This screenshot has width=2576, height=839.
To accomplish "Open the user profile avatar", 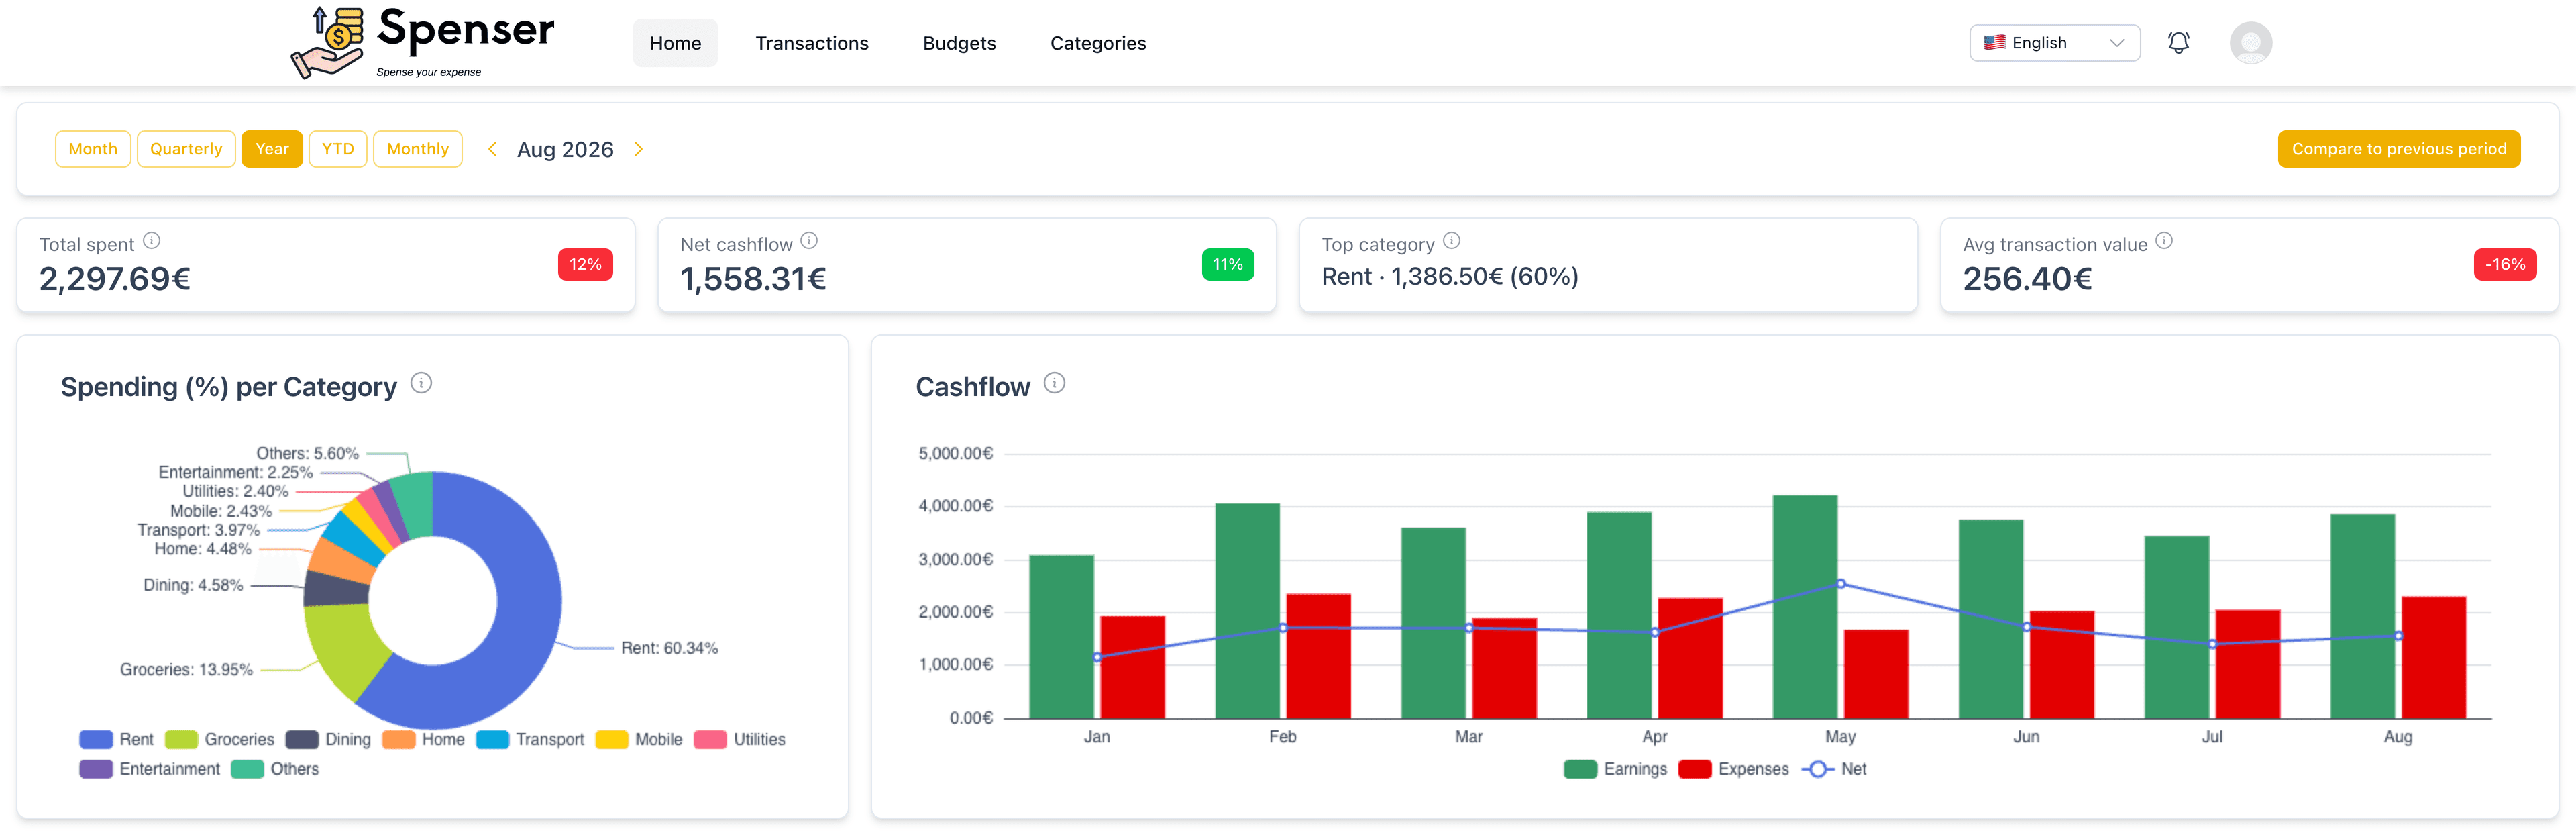I will [x=2250, y=43].
